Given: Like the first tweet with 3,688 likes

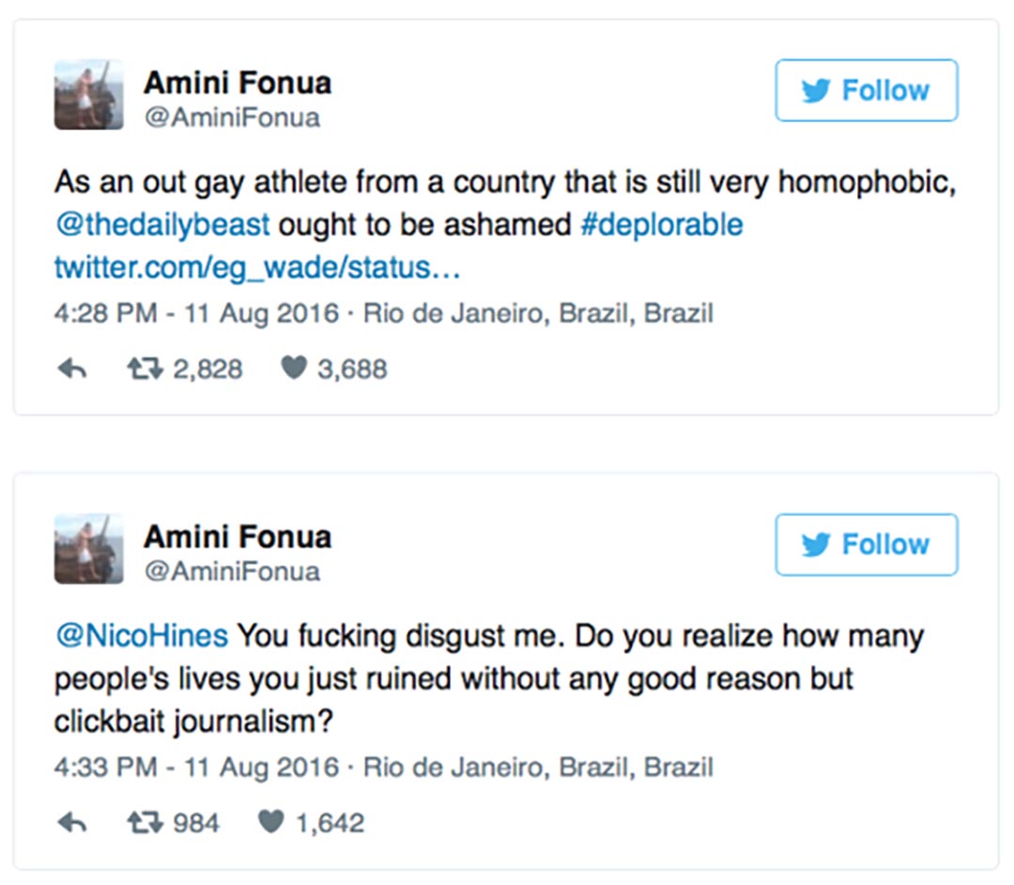Looking at the screenshot, I should point(294,368).
